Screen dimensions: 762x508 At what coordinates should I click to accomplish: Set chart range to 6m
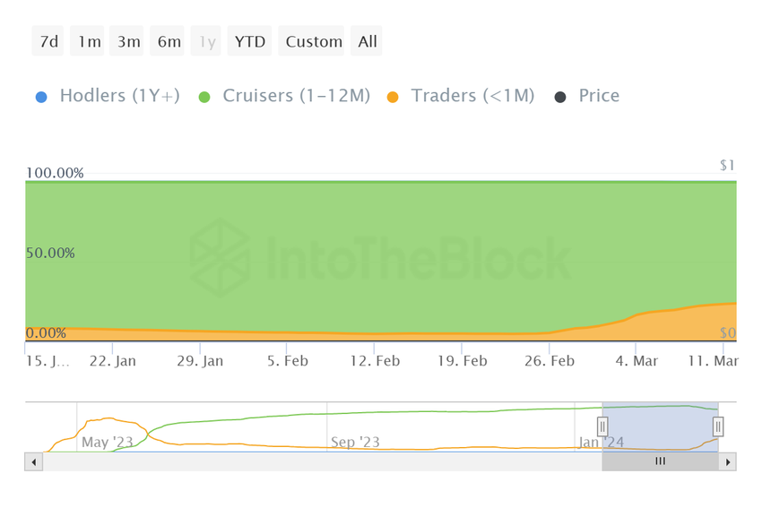(169, 41)
